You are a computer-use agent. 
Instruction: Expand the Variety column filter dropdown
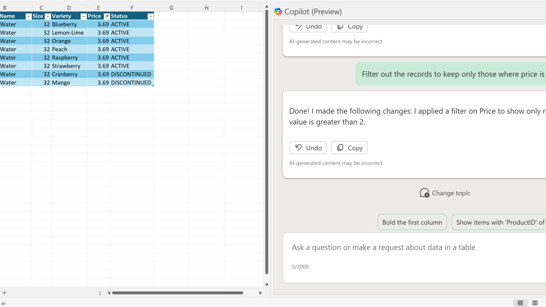click(x=83, y=16)
